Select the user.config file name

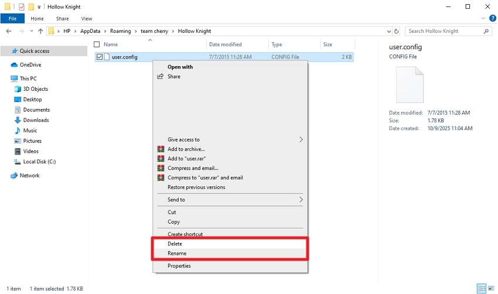pyautogui.click(x=124, y=57)
